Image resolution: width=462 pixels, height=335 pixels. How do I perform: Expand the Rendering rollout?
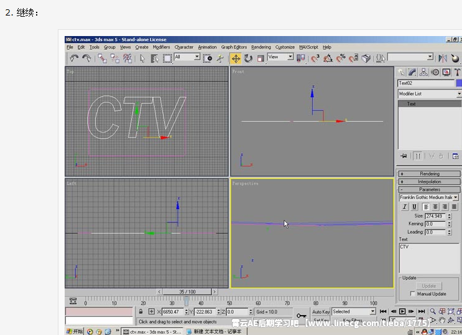tap(429, 174)
